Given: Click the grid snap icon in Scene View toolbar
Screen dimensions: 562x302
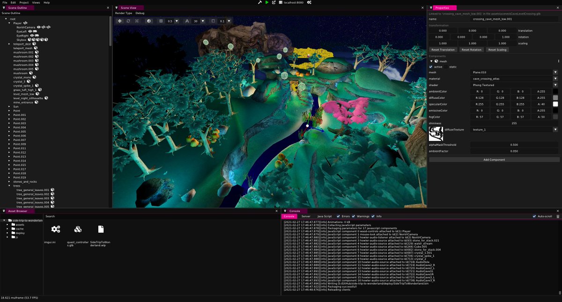Looking at the screenshot, I should (x=162, y=21).
